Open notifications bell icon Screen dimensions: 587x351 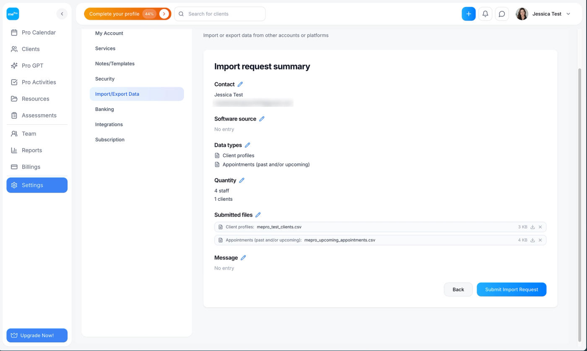[485, 14]
